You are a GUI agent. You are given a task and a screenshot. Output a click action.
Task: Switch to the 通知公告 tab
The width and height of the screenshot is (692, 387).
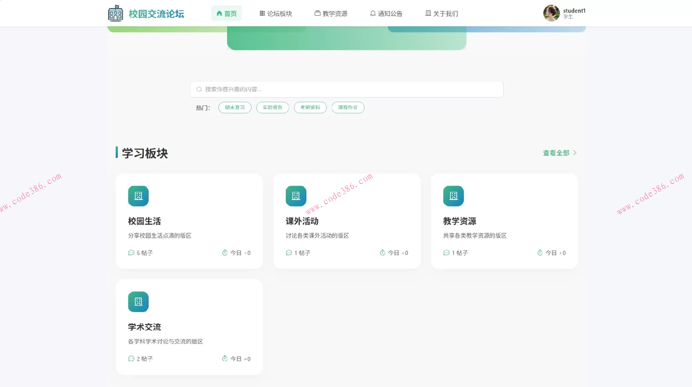[x=386, y=13]
